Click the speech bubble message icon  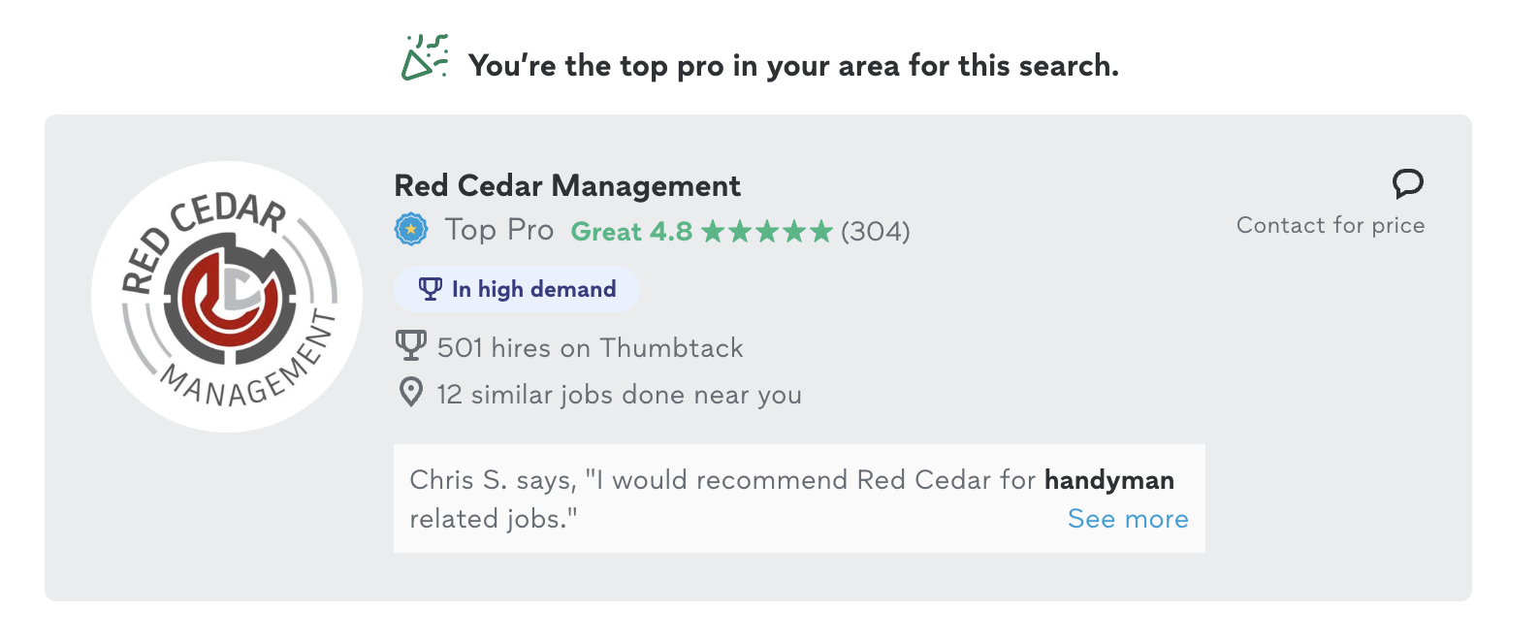click(1407, 183)
